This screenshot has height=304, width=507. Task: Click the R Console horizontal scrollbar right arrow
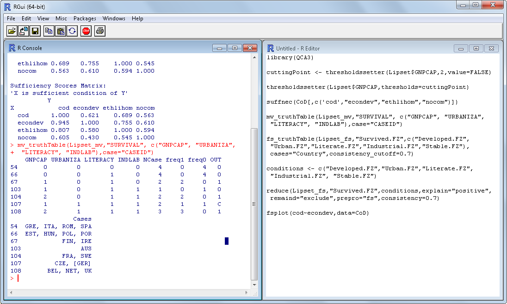[x=247, y=293]
